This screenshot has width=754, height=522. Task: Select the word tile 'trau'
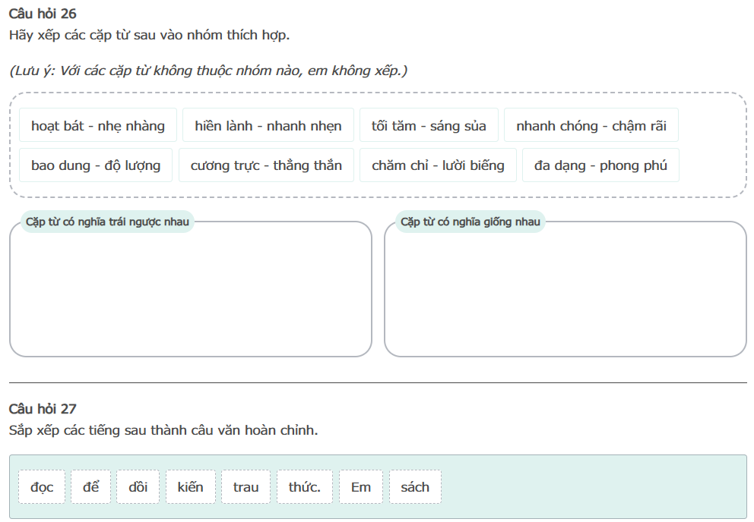tap(246, 487)
